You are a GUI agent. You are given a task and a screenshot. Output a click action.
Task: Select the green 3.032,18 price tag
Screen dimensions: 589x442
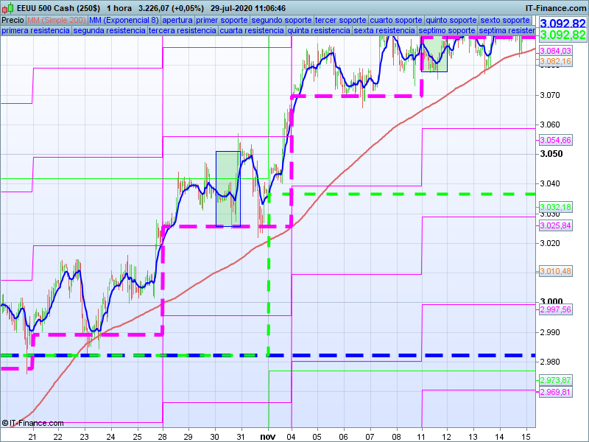click(555, 207)
